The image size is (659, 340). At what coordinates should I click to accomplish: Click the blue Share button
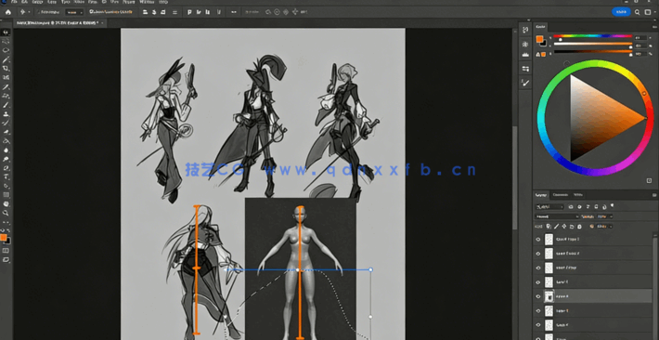[x=621, y=12]
